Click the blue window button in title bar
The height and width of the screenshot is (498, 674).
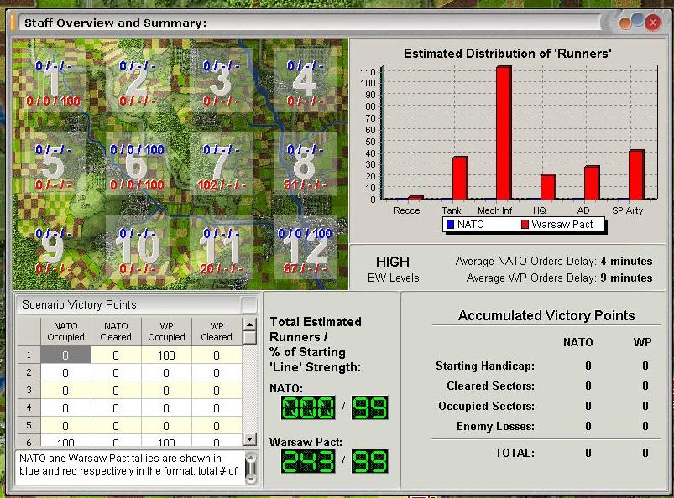pyautogui.click(x=638, y=19)
